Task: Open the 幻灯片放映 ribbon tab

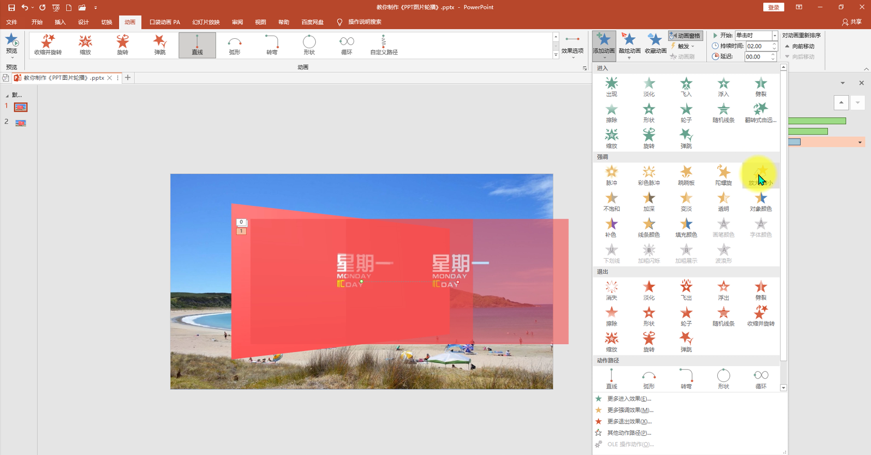Action: click(206, 22)
